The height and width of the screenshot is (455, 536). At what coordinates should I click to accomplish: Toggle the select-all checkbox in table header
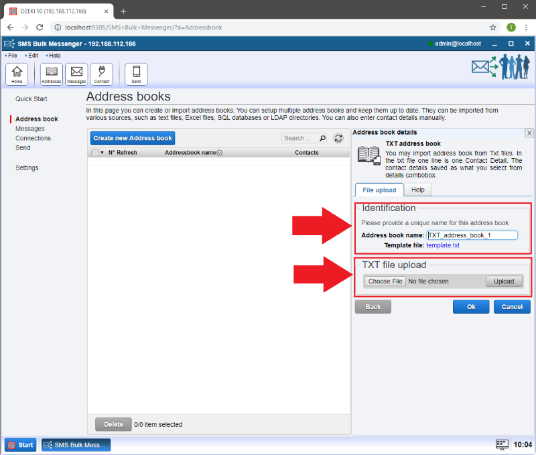pos(95,153)
